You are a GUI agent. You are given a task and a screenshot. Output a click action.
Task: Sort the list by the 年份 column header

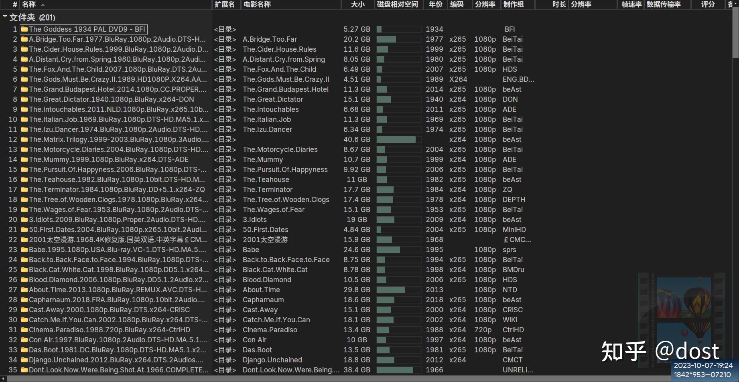tap(435, 4)
